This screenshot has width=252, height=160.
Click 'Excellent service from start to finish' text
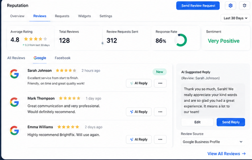[x=53, y=78]
